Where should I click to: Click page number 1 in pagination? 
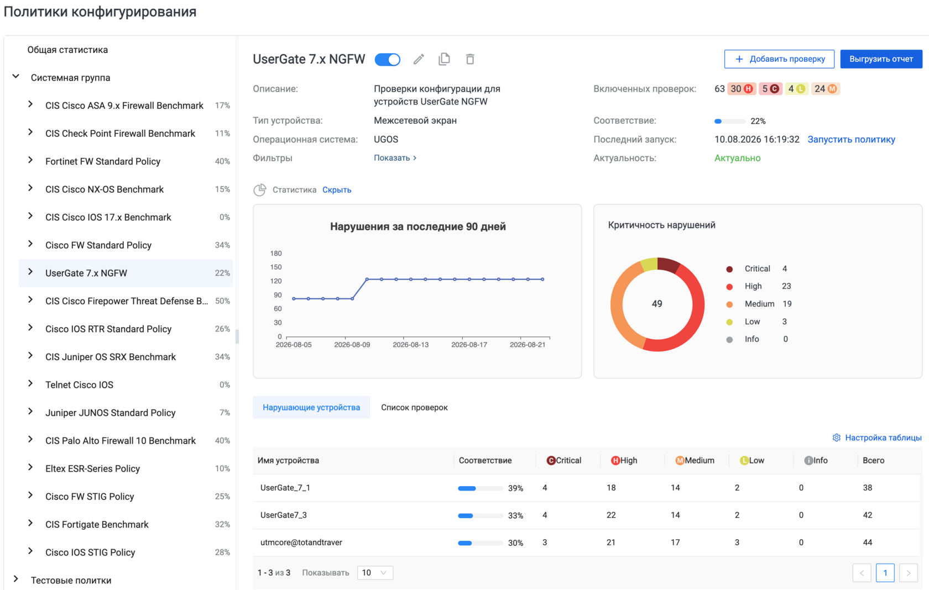coord(885,573)
